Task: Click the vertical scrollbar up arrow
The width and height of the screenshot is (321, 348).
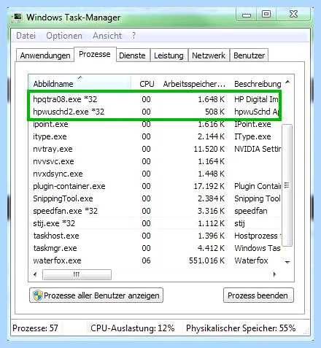Action: (287, 82)
